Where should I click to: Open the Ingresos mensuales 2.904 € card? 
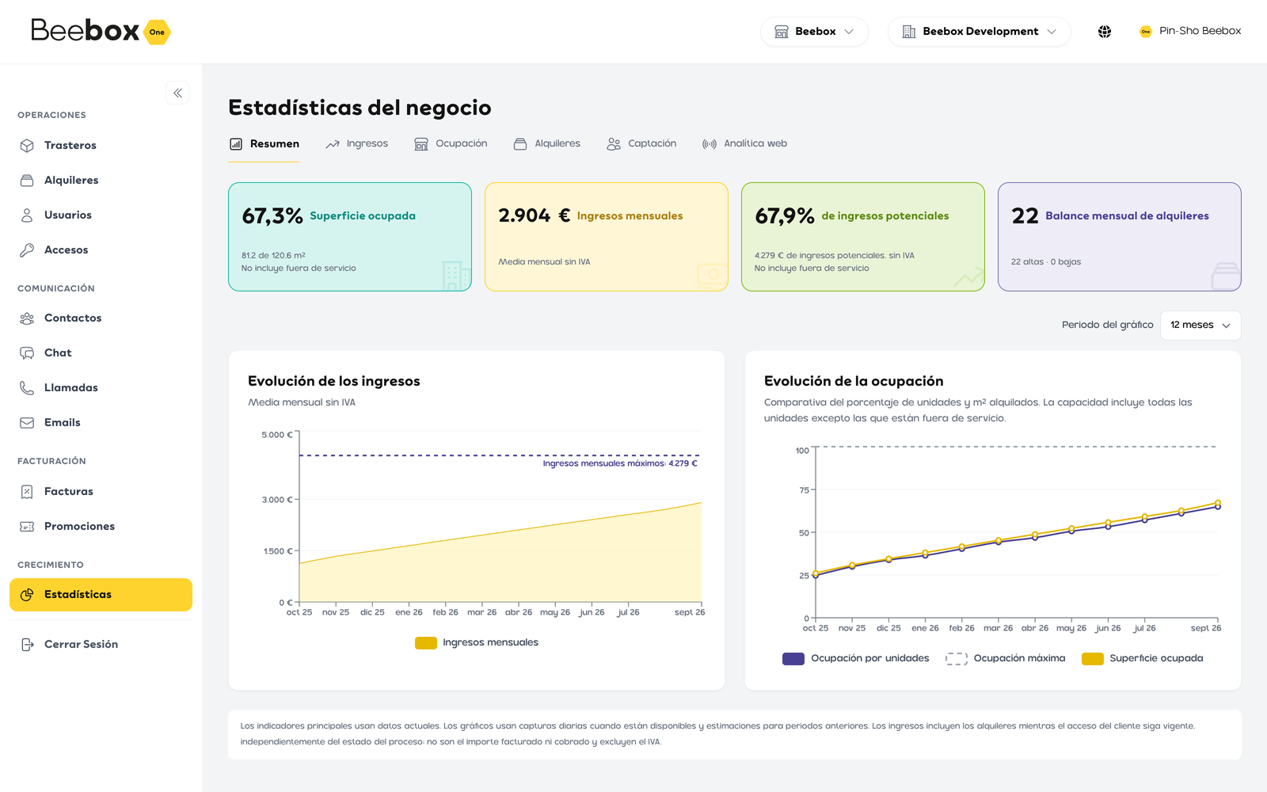pyautogui.click(x=607, y=237)
